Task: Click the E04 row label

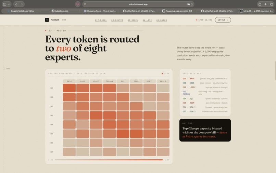Action: coord(51,124)
